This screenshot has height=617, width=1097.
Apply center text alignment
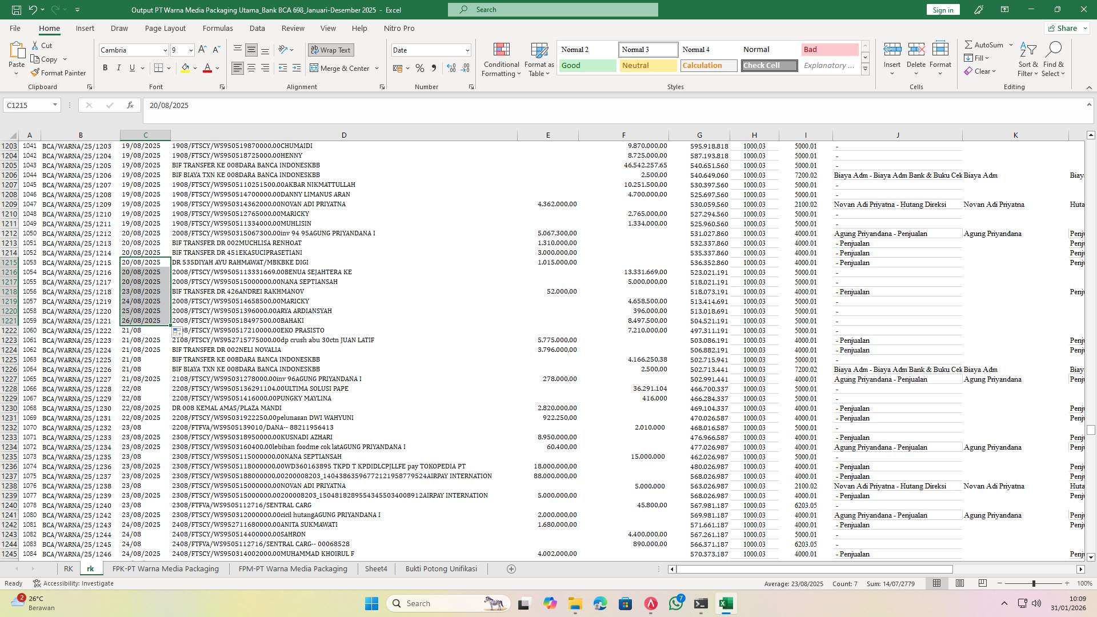click(x=251, y=68)
